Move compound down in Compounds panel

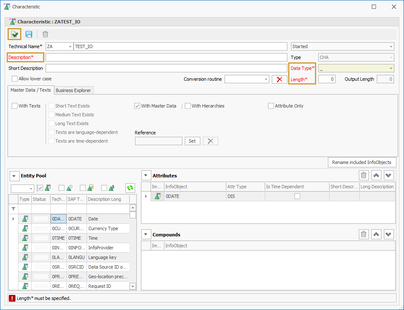click(389, 235)
